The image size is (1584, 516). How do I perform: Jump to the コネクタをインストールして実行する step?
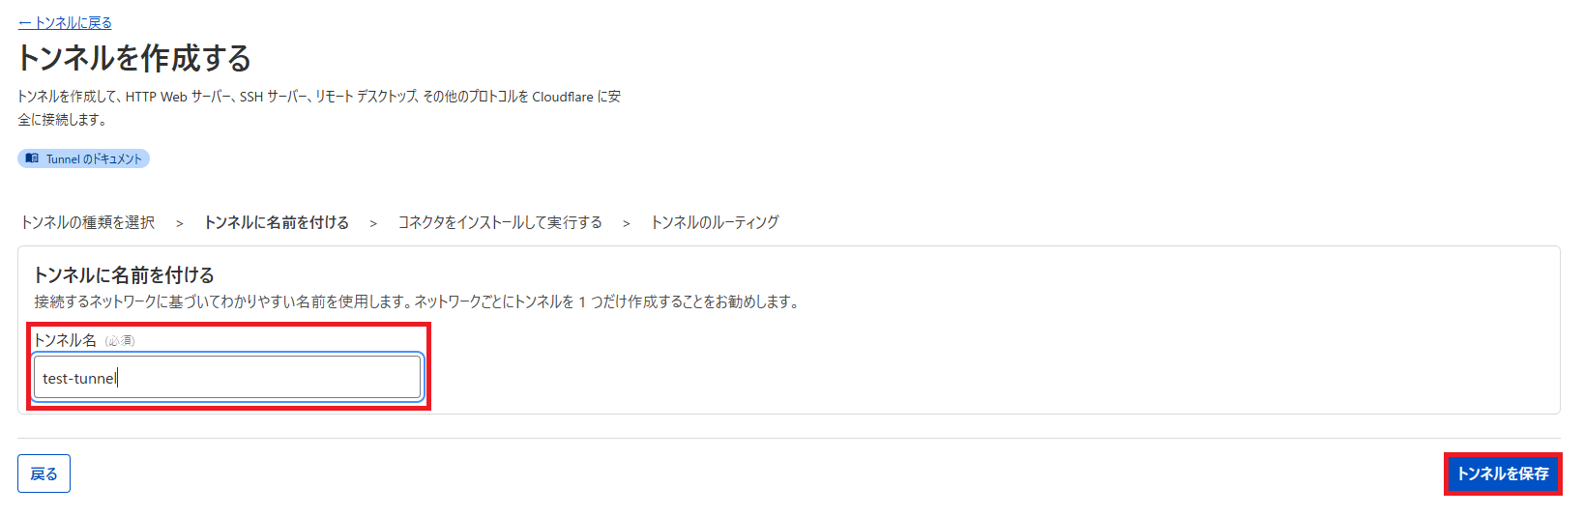coord(499,222)
